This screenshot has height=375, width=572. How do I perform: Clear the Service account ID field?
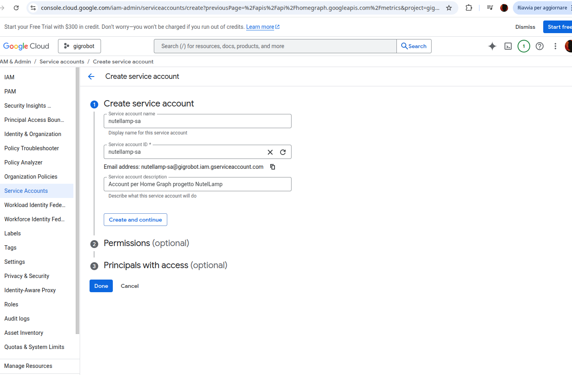[270, 152]
